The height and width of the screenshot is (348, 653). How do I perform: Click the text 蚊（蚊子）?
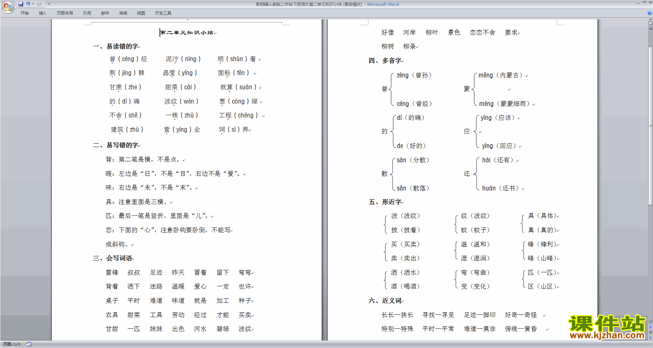click(x=475, y=230)
